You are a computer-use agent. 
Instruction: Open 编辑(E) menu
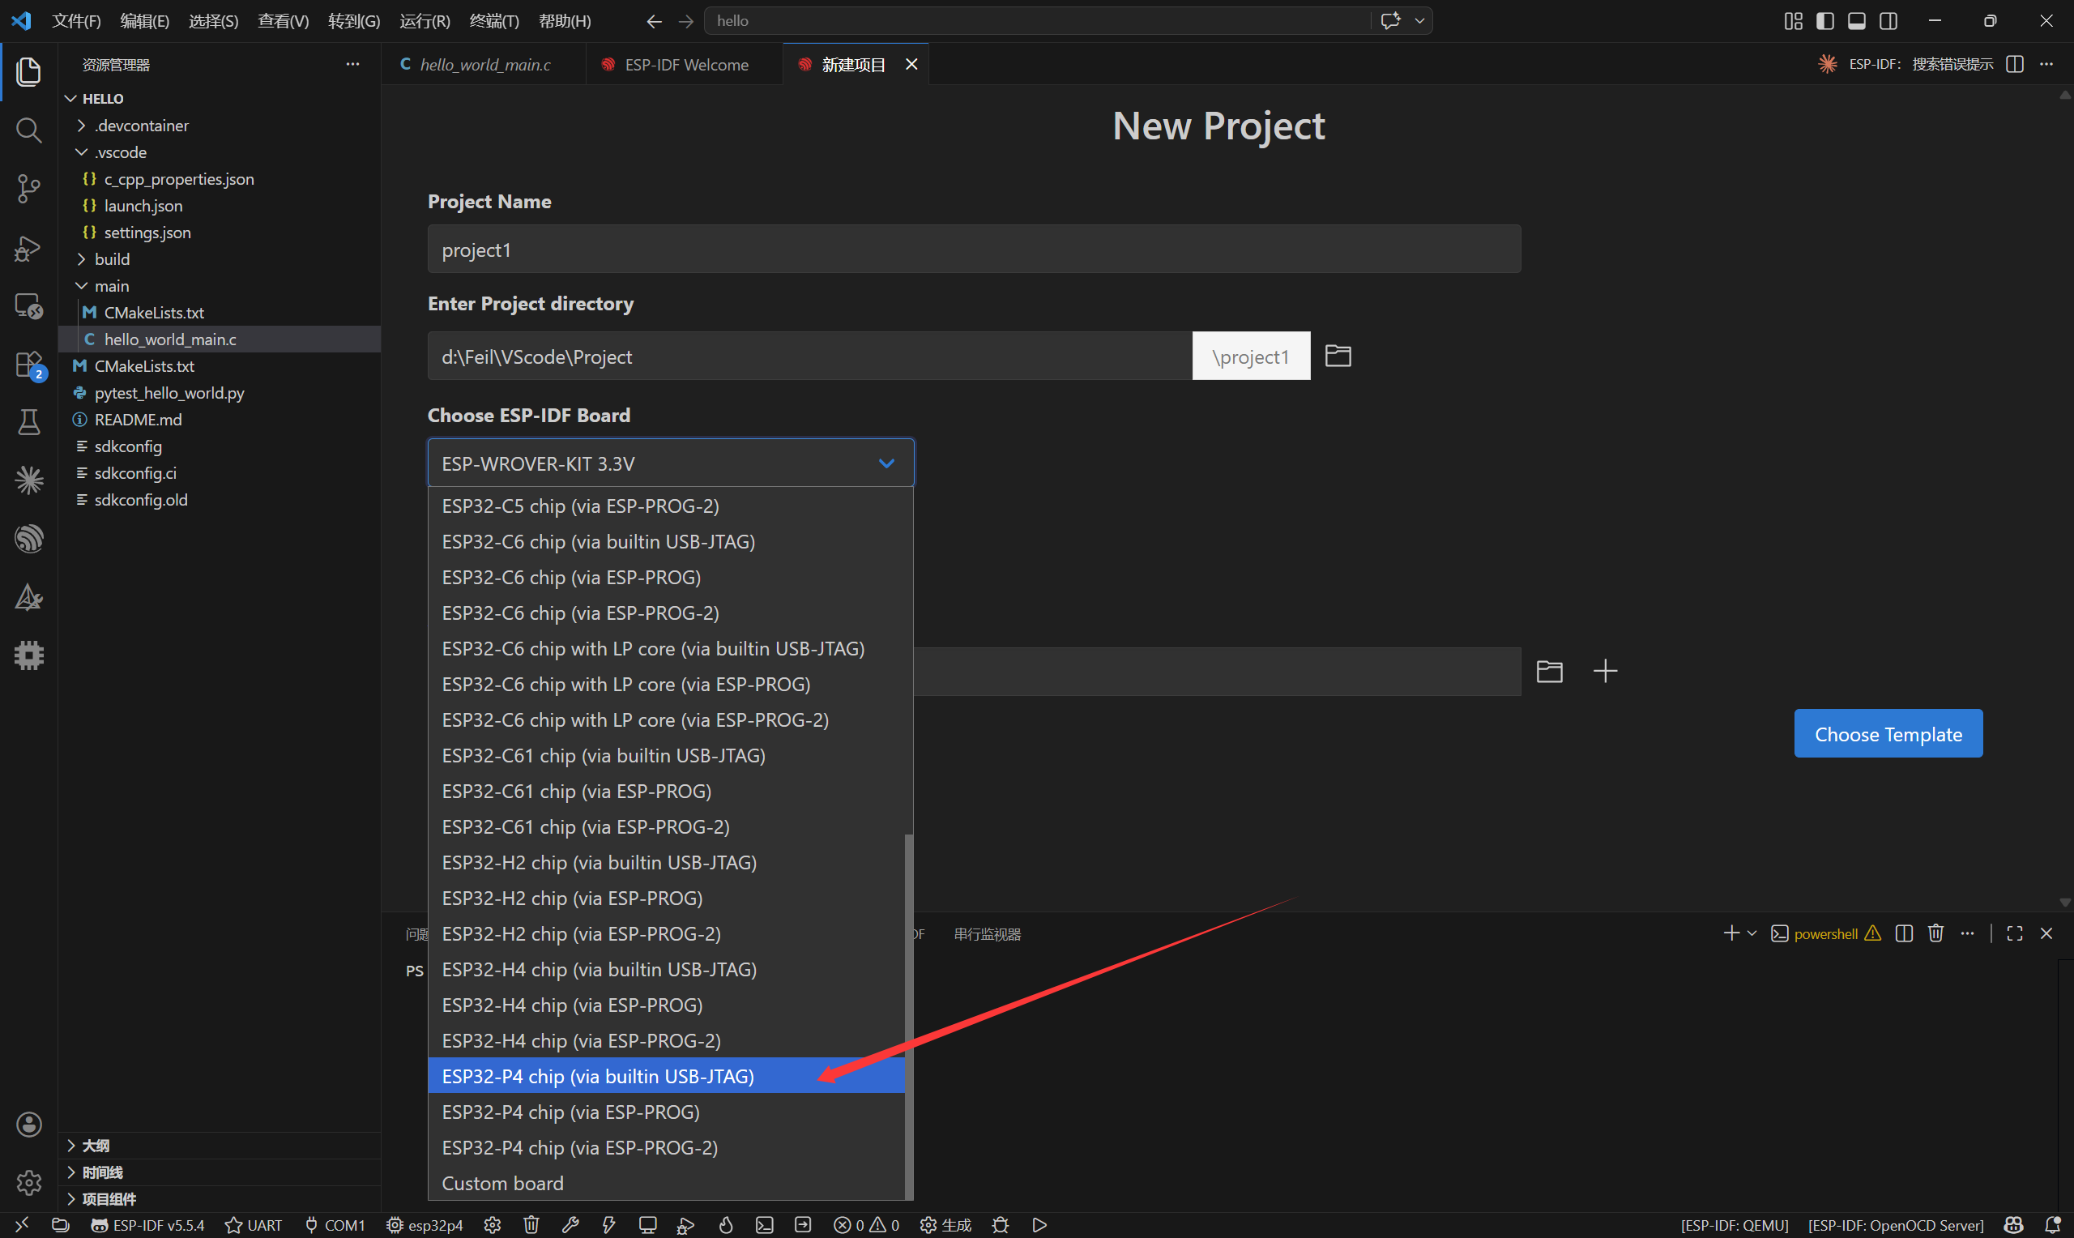click(144, 21)
